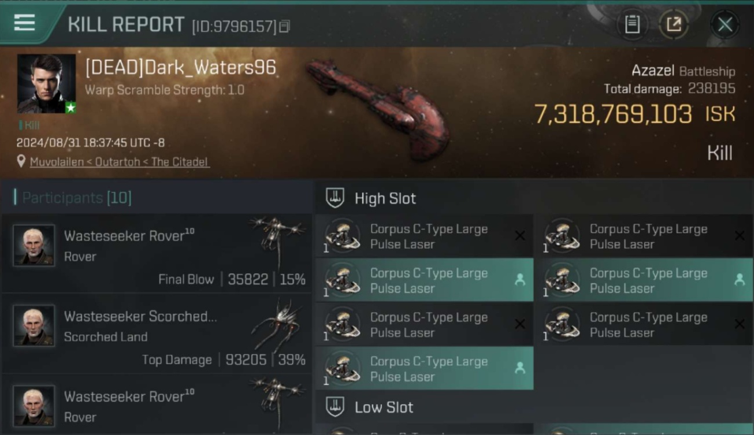Open Wasteseeker Scorched Land participant entry
This screenshot has width=754, height=435.
click(157, 333)
